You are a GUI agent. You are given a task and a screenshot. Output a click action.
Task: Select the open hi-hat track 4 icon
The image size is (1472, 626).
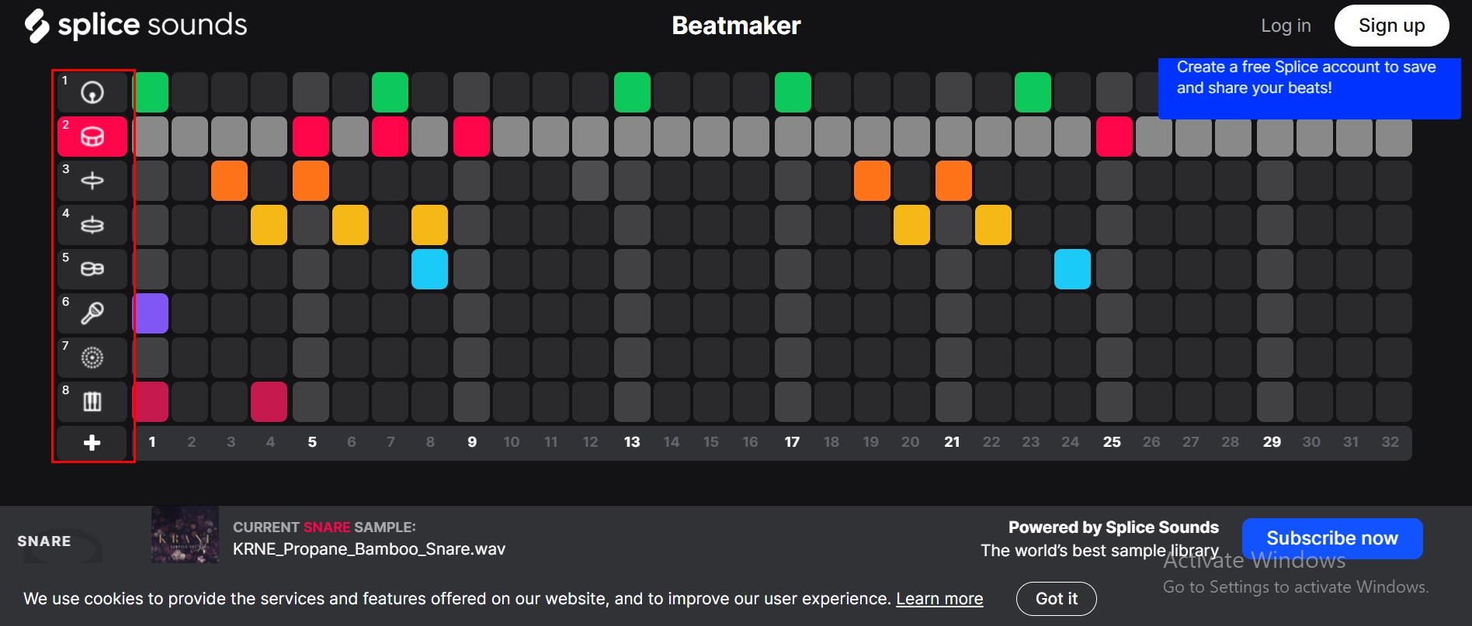92,225
